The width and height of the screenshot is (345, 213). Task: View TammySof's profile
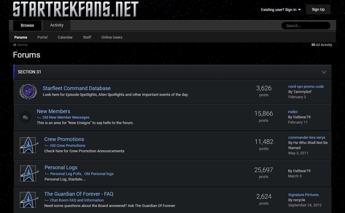(302, 92)
